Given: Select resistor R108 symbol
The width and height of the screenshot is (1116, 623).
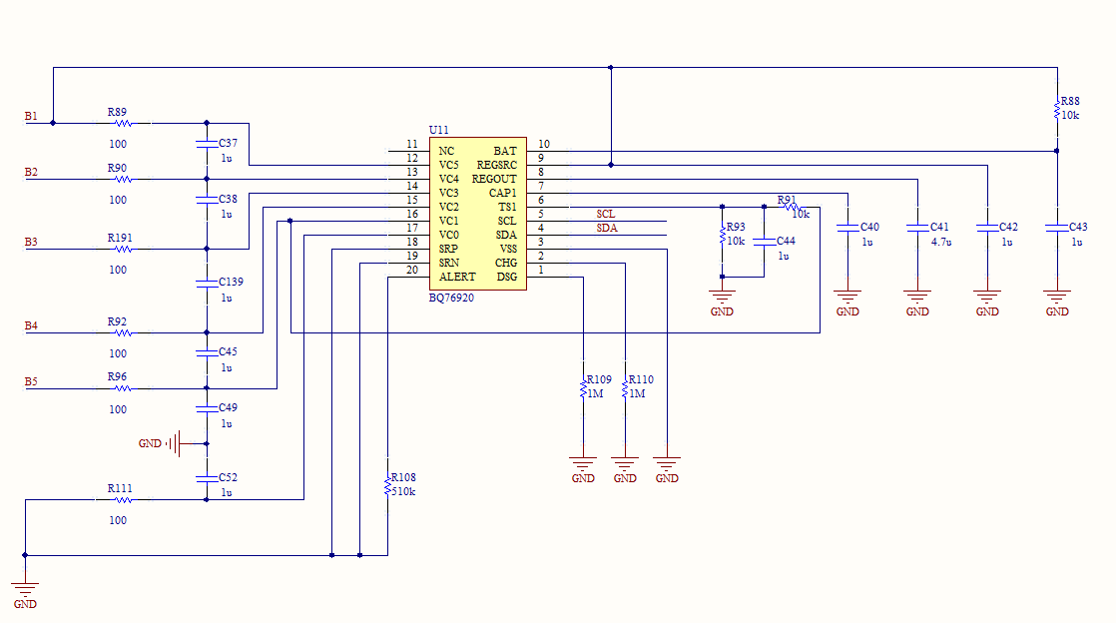Looking at the screenshot, I should [x=388, y=487].
